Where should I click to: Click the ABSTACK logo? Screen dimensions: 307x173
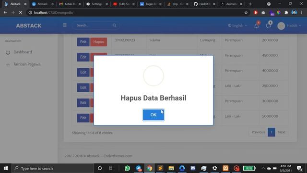click(29, 25)
